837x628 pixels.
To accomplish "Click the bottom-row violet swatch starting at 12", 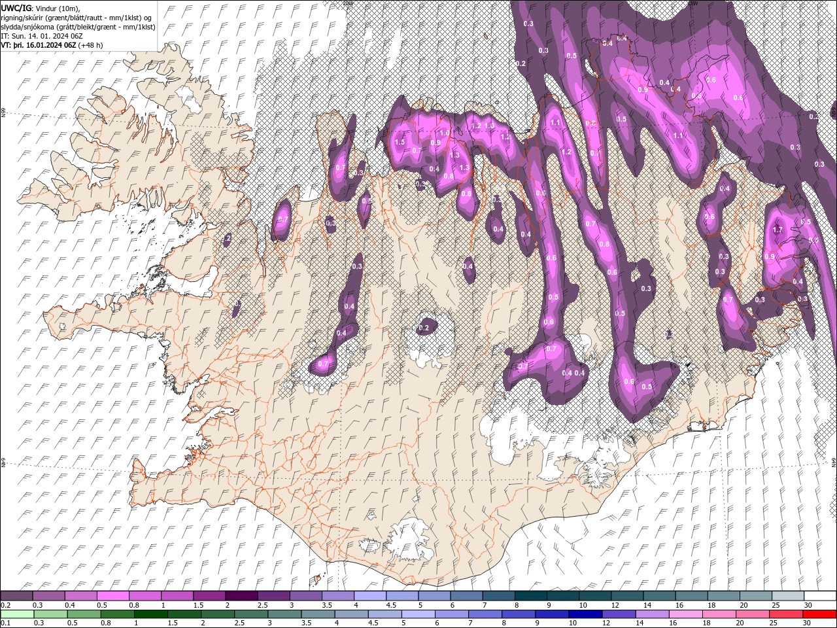I will point(620,614).
